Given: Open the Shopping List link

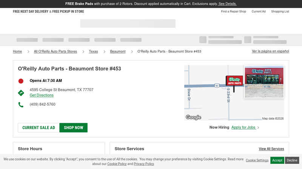Looking at the screenshot, I should [x=280, y=12].
